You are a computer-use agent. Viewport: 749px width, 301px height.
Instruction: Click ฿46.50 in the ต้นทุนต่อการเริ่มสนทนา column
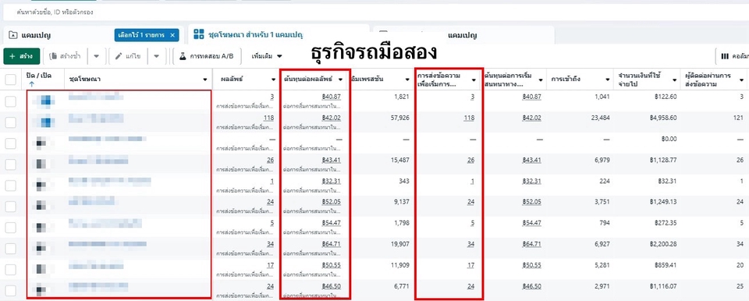click(x=531, y=286)
